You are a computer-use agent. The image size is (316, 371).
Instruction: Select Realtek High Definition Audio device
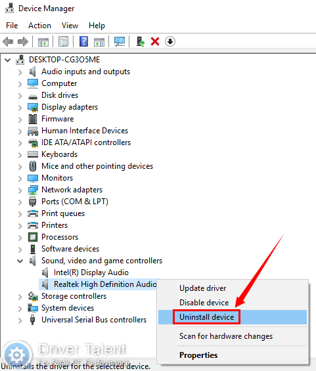click(105, 284)
